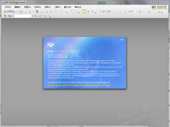Screen dimensions: 170x127
Task: Expand the 放大工具 dropdown arrow
Action: pos(112,12)
